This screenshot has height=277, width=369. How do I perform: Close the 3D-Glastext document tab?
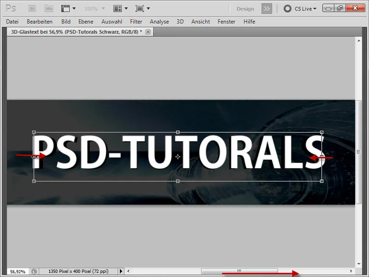point(148,32)
